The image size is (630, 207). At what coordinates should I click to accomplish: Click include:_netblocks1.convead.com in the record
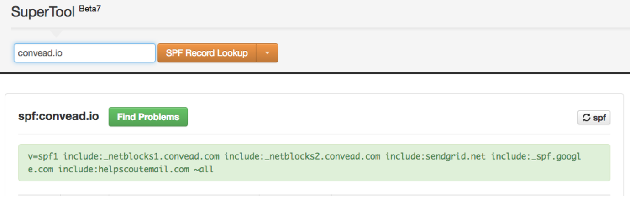point(141,157)
